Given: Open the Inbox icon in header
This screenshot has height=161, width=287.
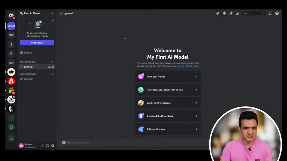Looking at the screenshot, I should tap(270, 13).
